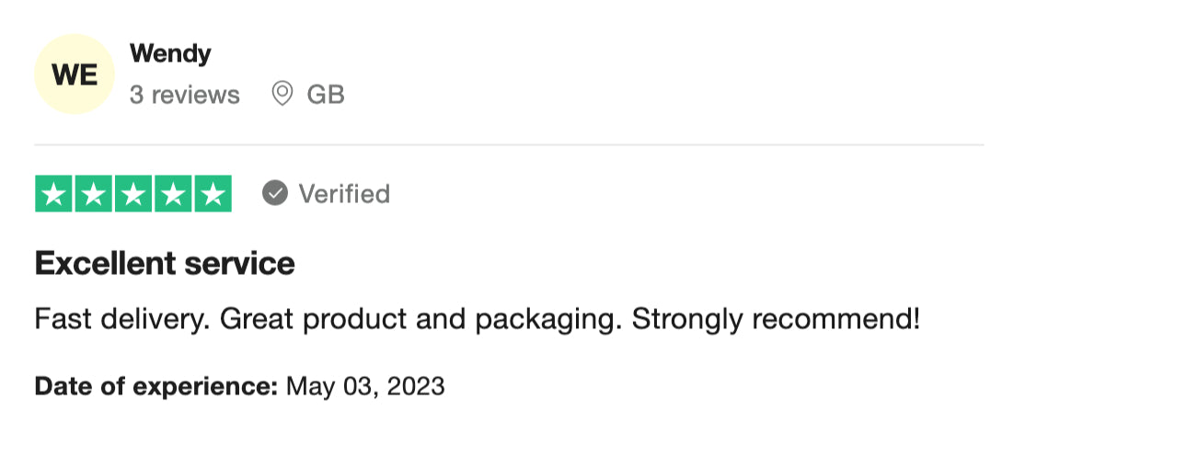The width and height of the screenshot is (1186, 468).
Task: Select the GB country label
Action: [326, 95]
